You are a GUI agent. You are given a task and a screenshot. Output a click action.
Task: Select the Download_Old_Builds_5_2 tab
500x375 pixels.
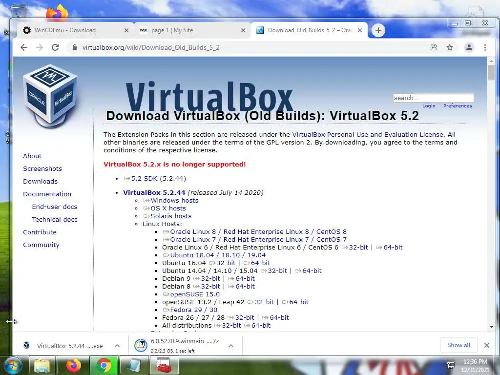click(x=309, y=30)
